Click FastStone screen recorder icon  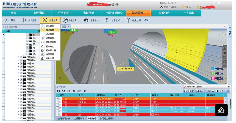(x=217, y=91)
